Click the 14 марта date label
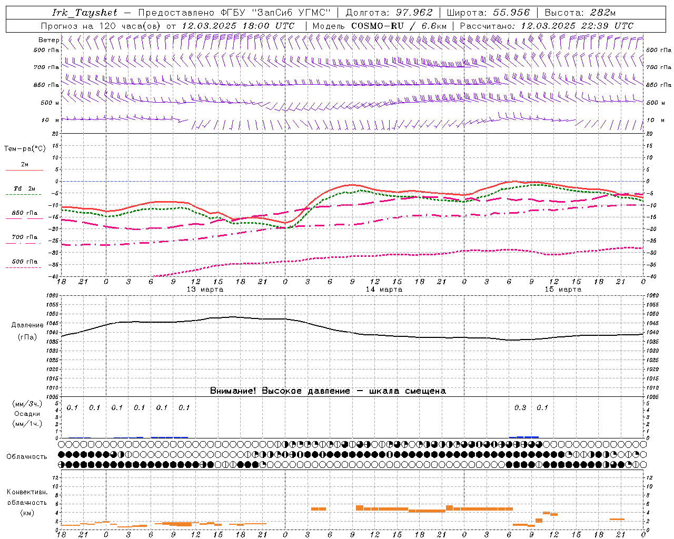674x539 pixels. (384, 290)
